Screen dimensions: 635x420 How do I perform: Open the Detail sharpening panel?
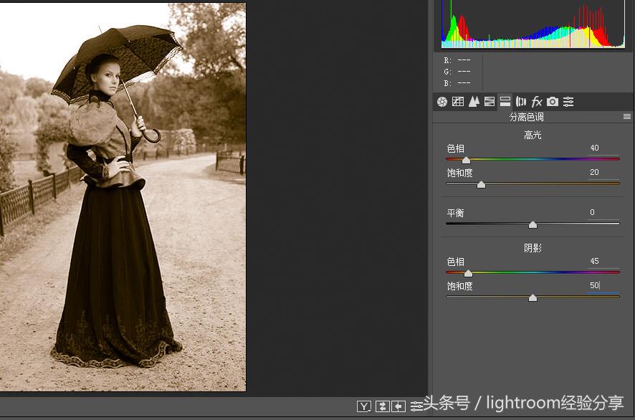(474, 101)
